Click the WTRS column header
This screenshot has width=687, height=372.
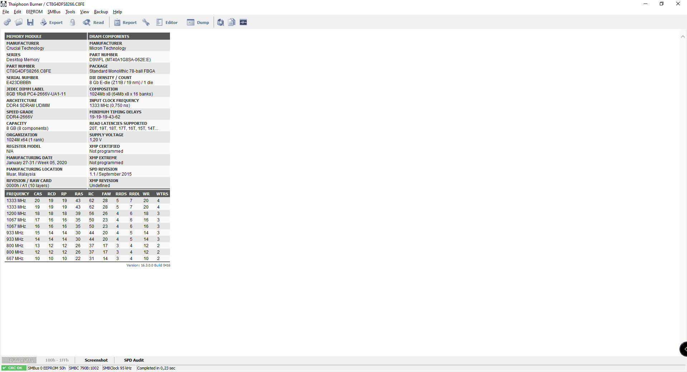[162, 194]
